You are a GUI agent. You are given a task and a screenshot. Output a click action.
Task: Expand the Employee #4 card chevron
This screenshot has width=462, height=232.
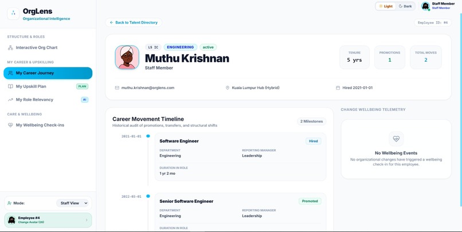(87, 220)
